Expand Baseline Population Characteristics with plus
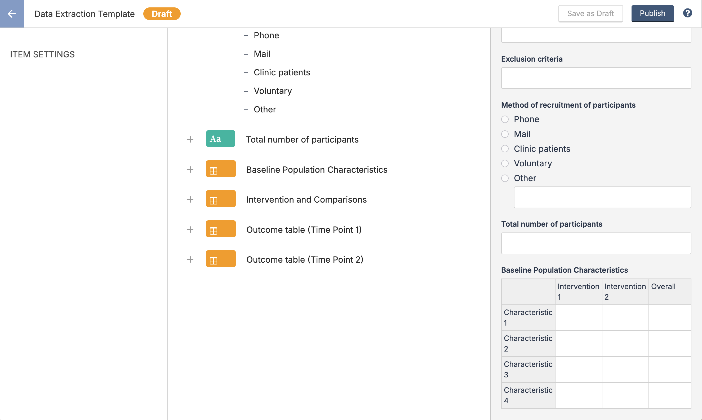 tap(190, 170)
